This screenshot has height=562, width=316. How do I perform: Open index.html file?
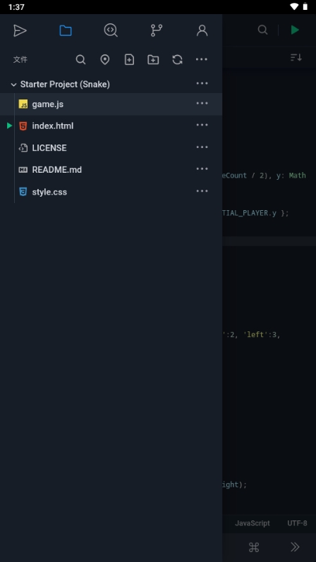pyautogui.click(x=111, y=126)
